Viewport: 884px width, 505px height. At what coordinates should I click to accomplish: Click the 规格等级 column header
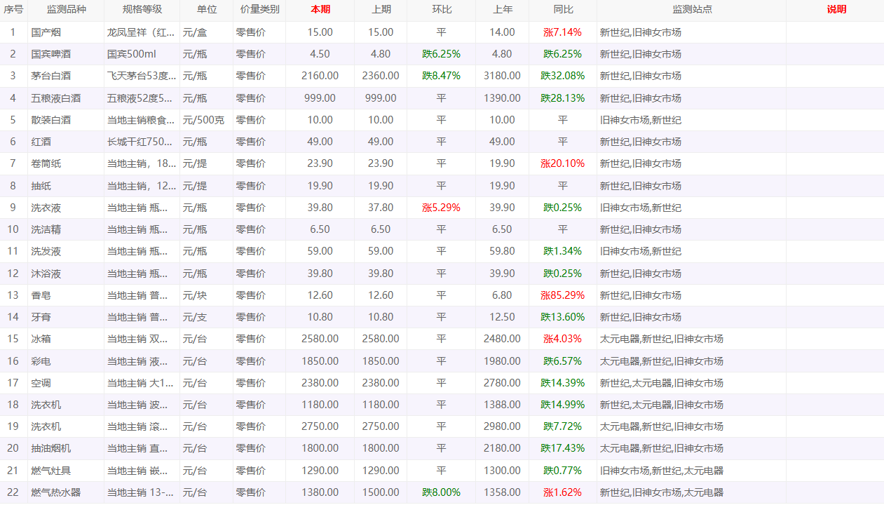tap(142, 10)
